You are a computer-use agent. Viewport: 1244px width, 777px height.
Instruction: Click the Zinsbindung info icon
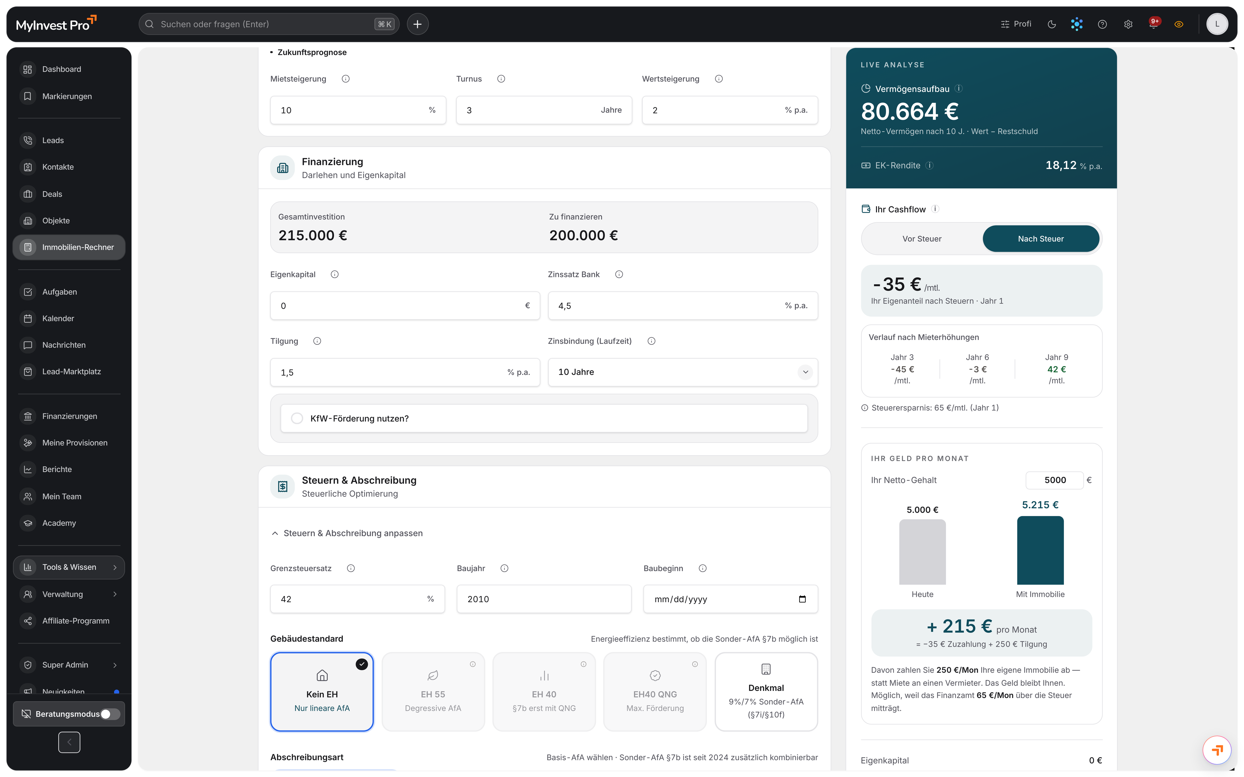coord(651,341)
